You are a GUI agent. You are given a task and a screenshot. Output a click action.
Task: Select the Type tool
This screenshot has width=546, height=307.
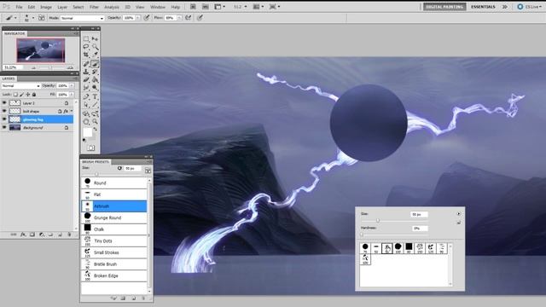coord(95,96)
